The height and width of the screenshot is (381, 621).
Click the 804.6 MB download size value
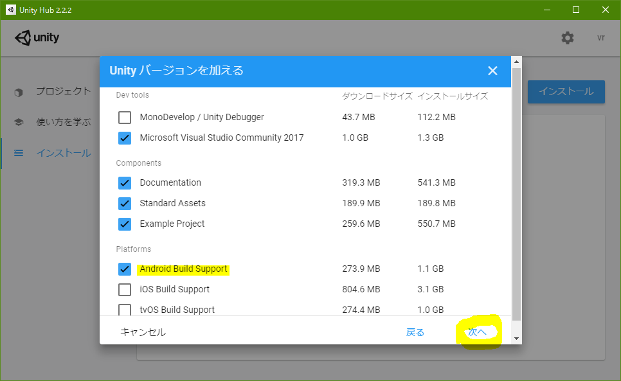click(x=361, y=289)
